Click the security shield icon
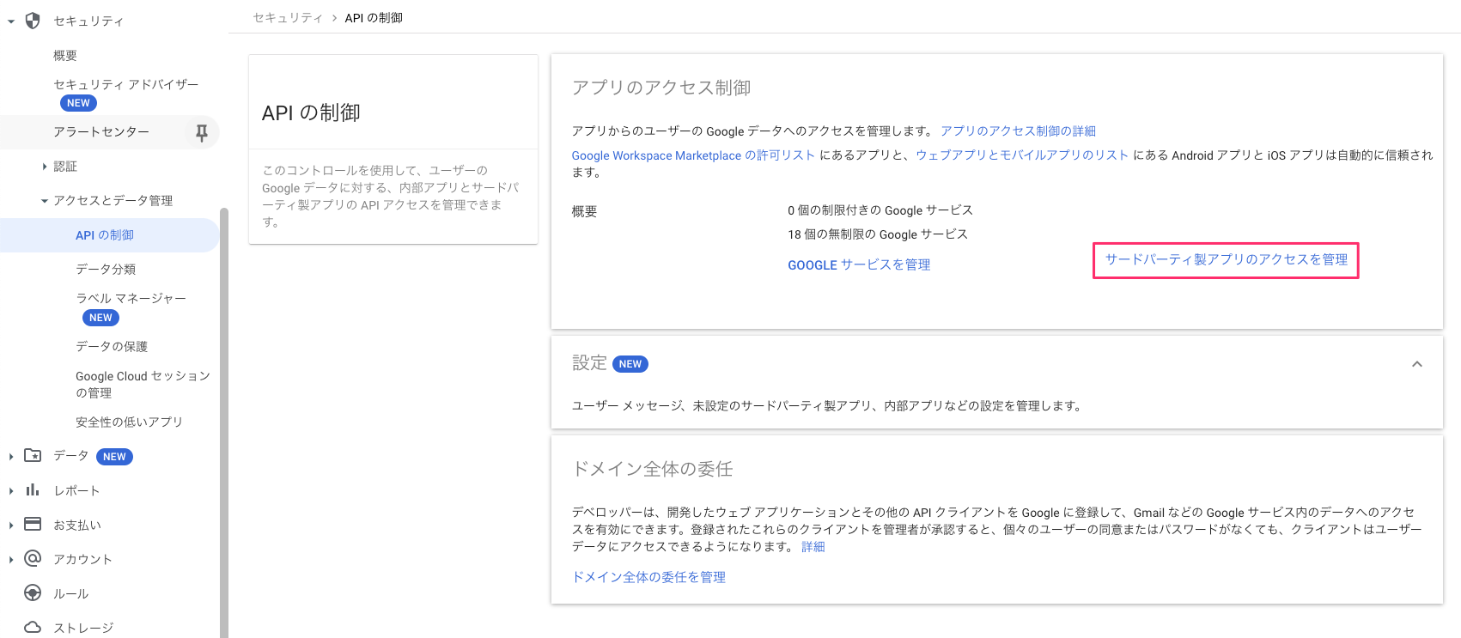The height and width of the screenshot is (638, 1461). (x=33, y=21)
